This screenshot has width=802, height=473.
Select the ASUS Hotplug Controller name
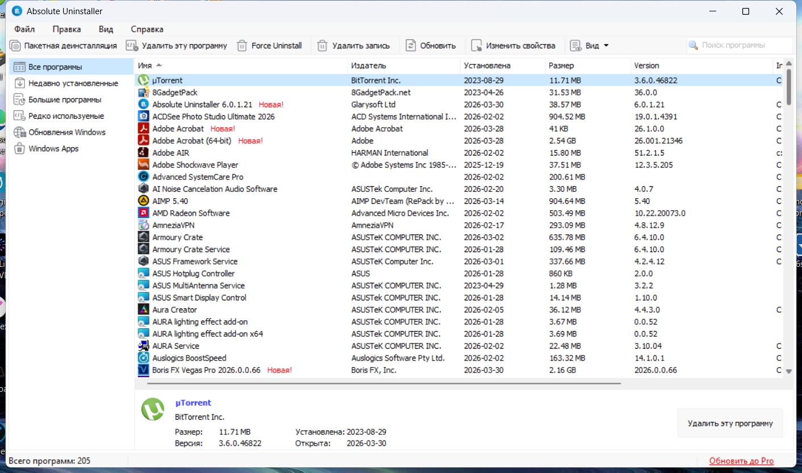point(193,274)
